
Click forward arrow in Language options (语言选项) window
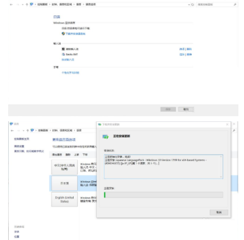pyautogui.click(x=18, y=5)
